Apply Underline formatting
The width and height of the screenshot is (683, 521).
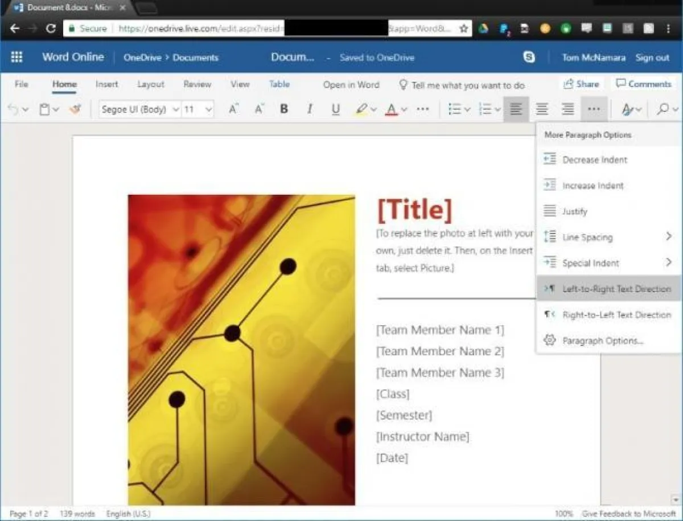pos(335,109)
